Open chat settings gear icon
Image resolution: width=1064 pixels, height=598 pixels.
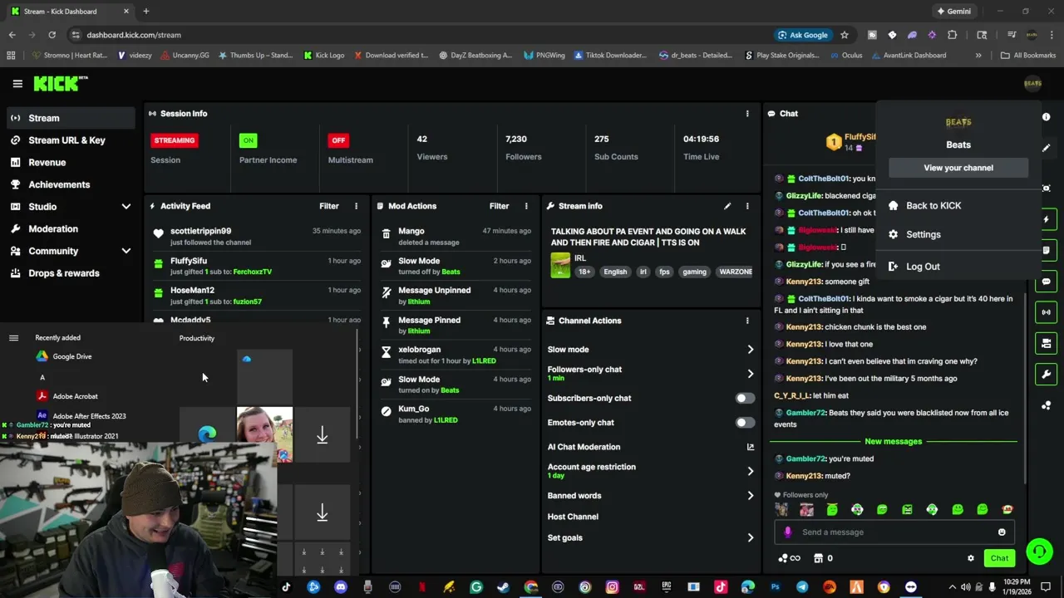click(x=970, y=558)
